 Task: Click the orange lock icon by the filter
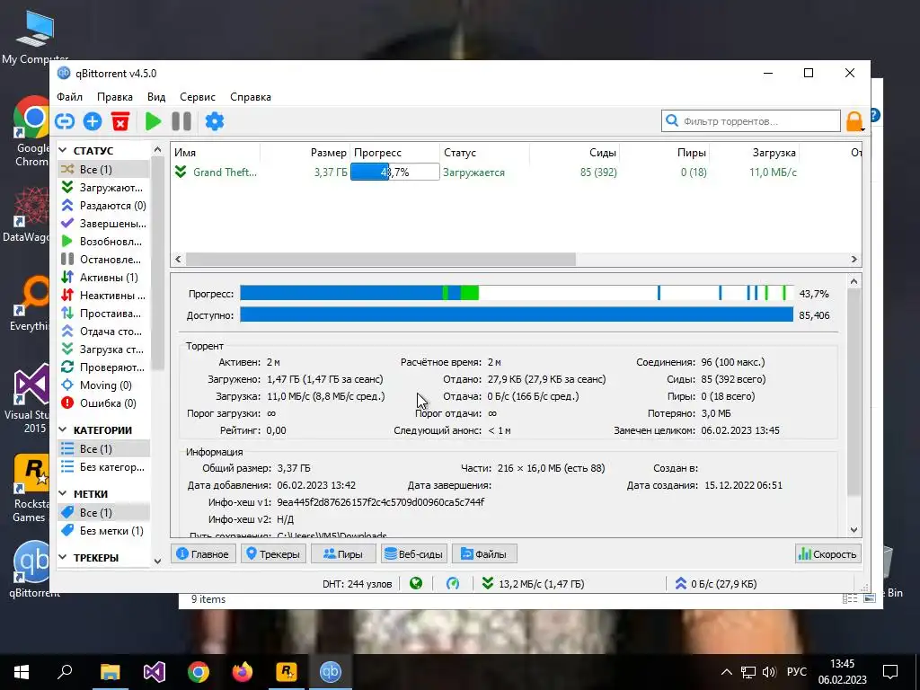pos(854,121)
